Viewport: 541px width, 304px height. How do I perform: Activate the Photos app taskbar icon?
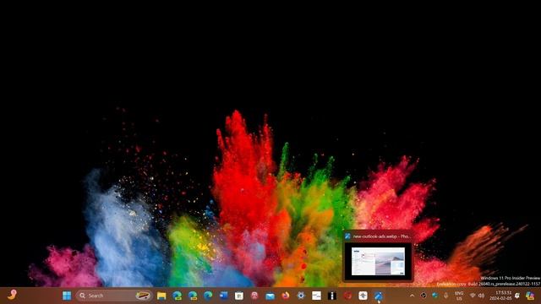[x=379, y=296]
